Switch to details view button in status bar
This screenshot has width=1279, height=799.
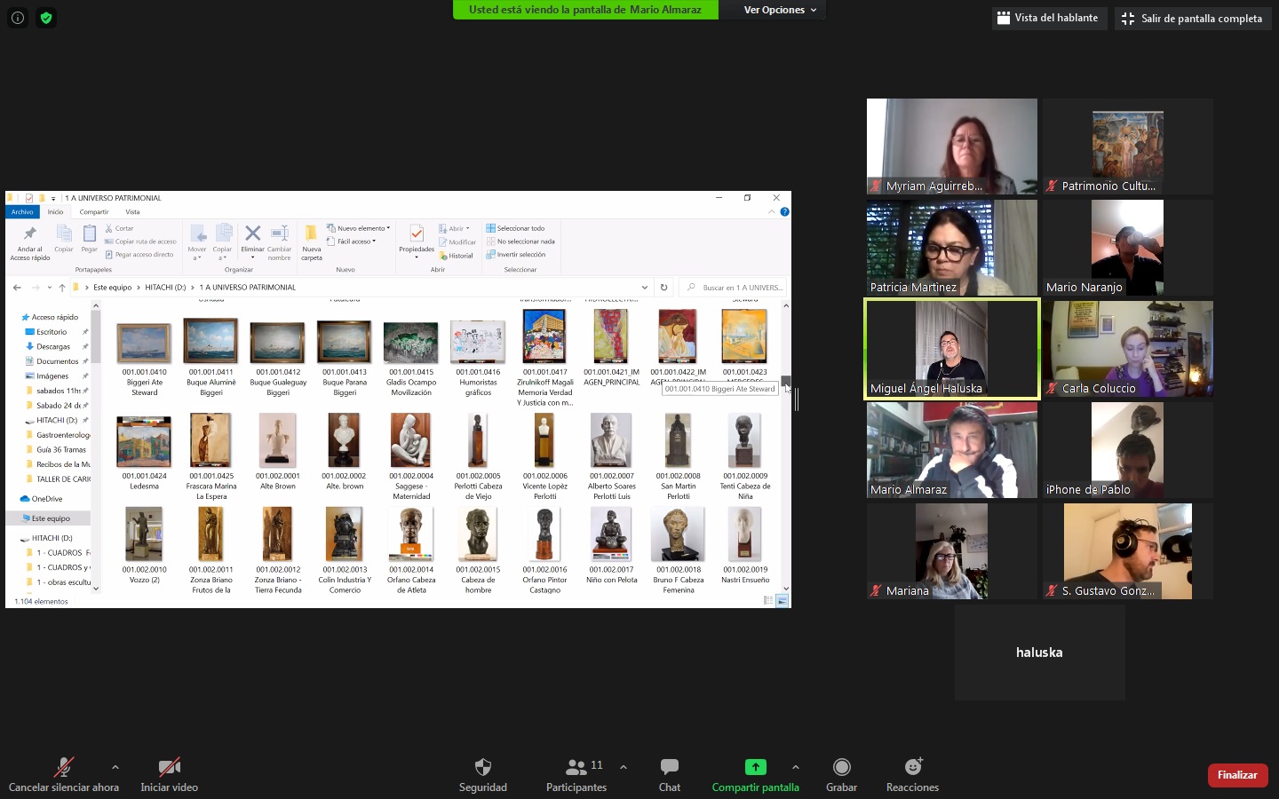pos(768,601)
